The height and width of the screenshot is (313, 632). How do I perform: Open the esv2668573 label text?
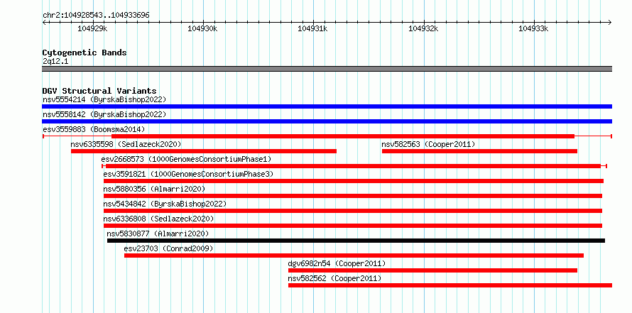click(x=186, y=159)
